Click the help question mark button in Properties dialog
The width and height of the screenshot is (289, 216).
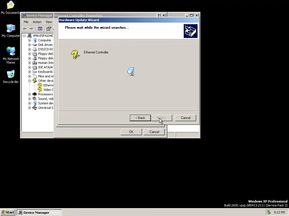coord(159,15)
